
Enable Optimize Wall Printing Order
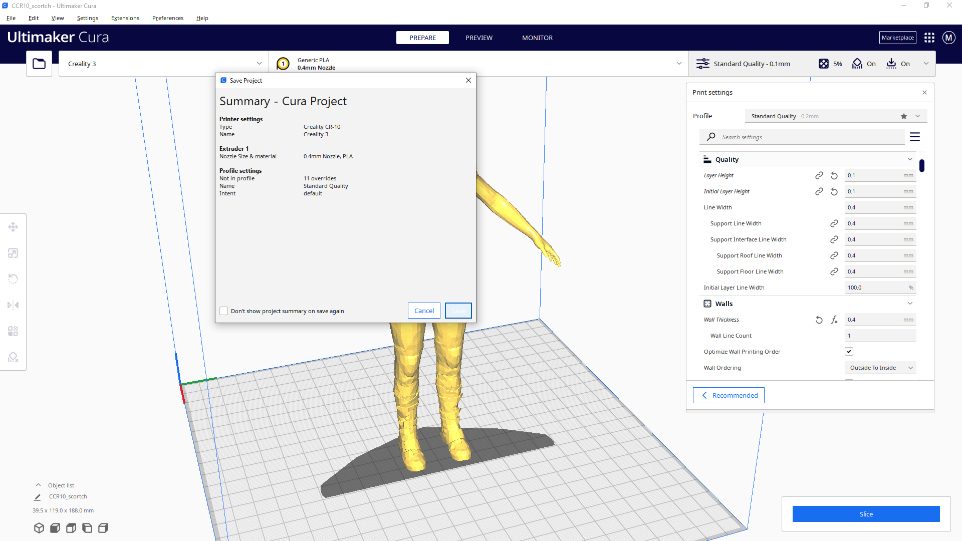pyautogui.click(x=848, y=351)
